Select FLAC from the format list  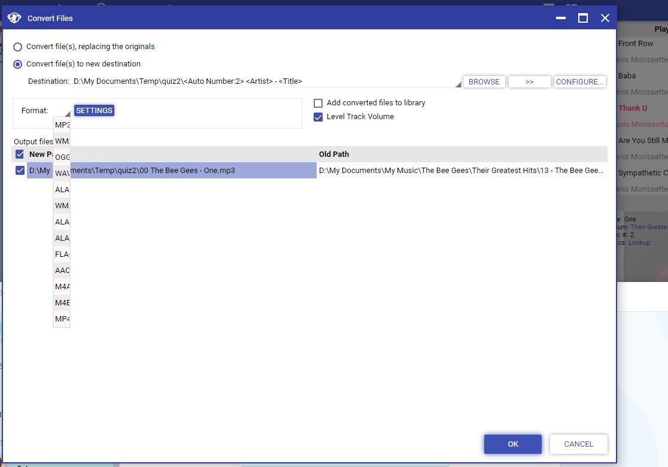point(62,254)
